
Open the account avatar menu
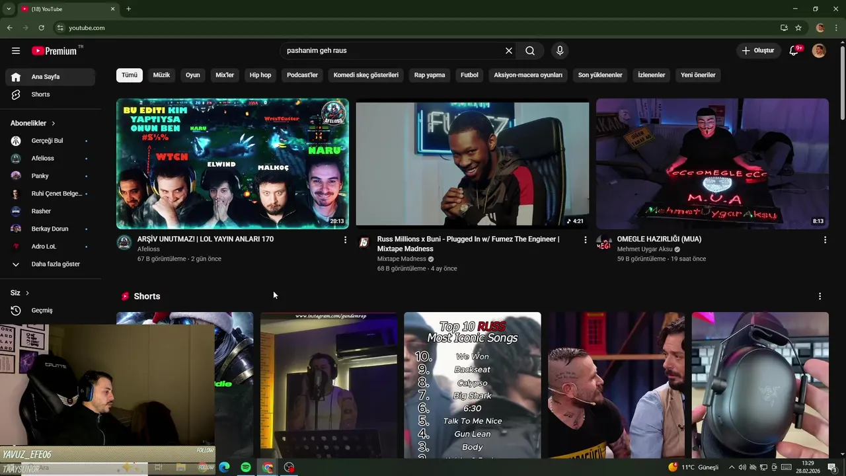tap(819, 51)
